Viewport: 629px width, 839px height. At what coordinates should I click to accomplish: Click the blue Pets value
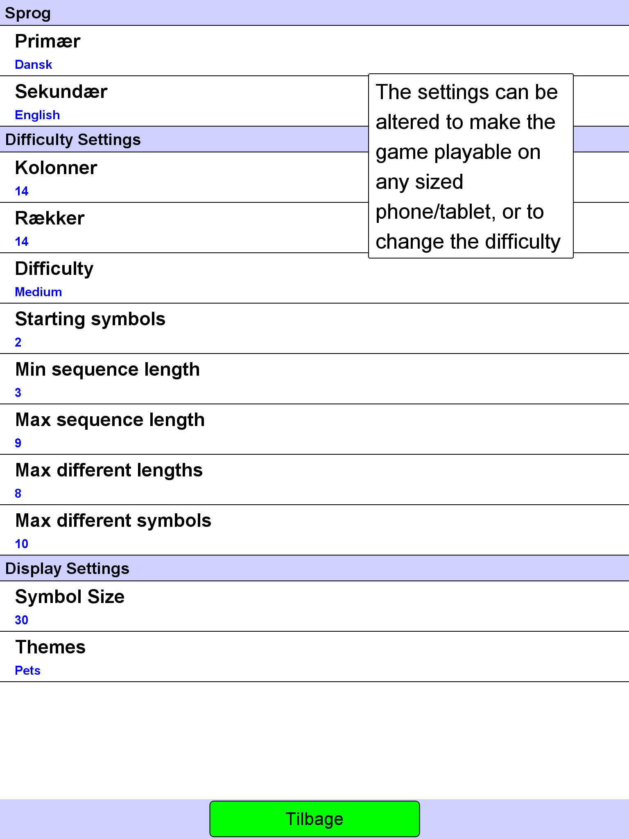click(x=27, y=671)
